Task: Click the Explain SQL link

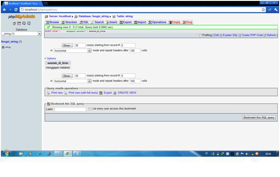Action: click(x=230, y=35)
